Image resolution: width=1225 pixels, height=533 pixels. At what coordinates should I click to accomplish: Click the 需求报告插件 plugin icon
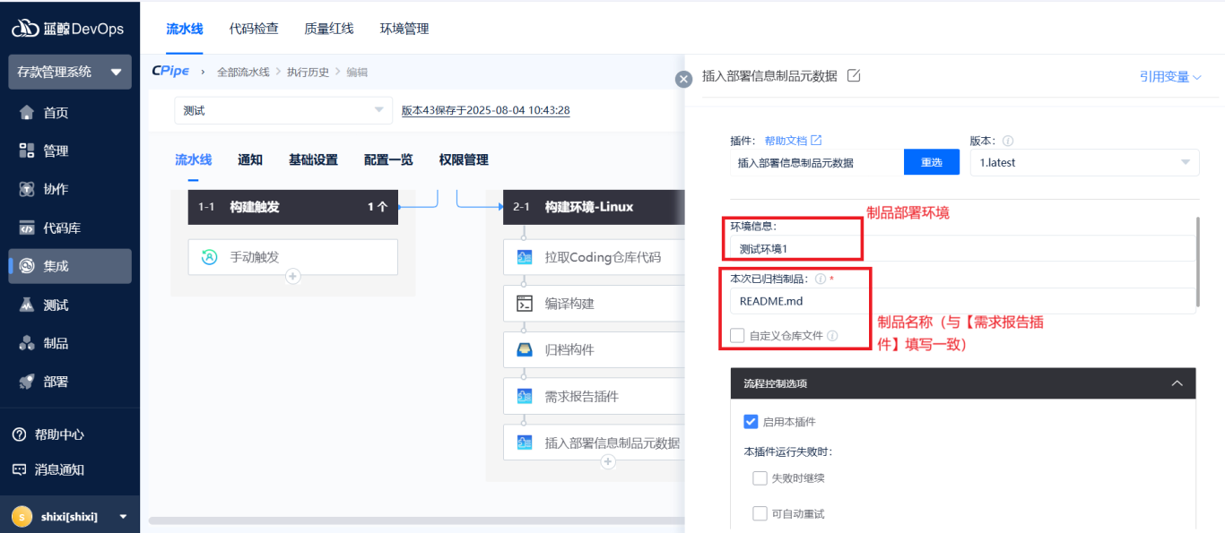(x=525, y=396)
